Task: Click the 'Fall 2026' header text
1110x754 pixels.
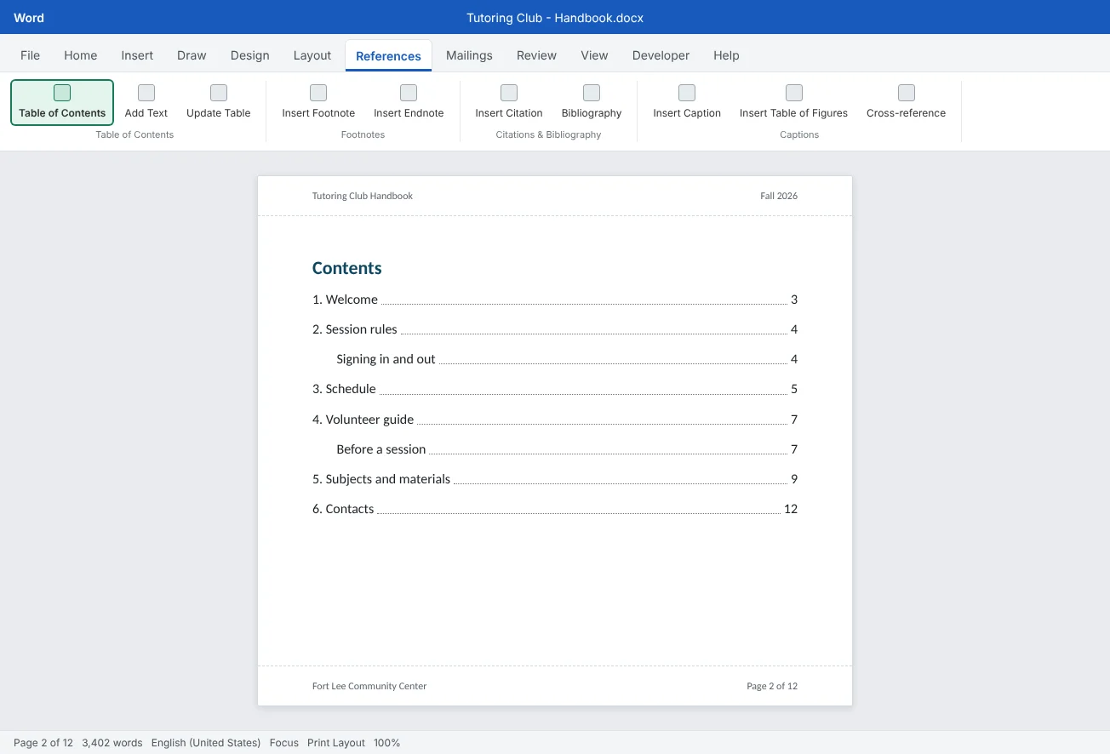Action: click(x=779, y=196)
